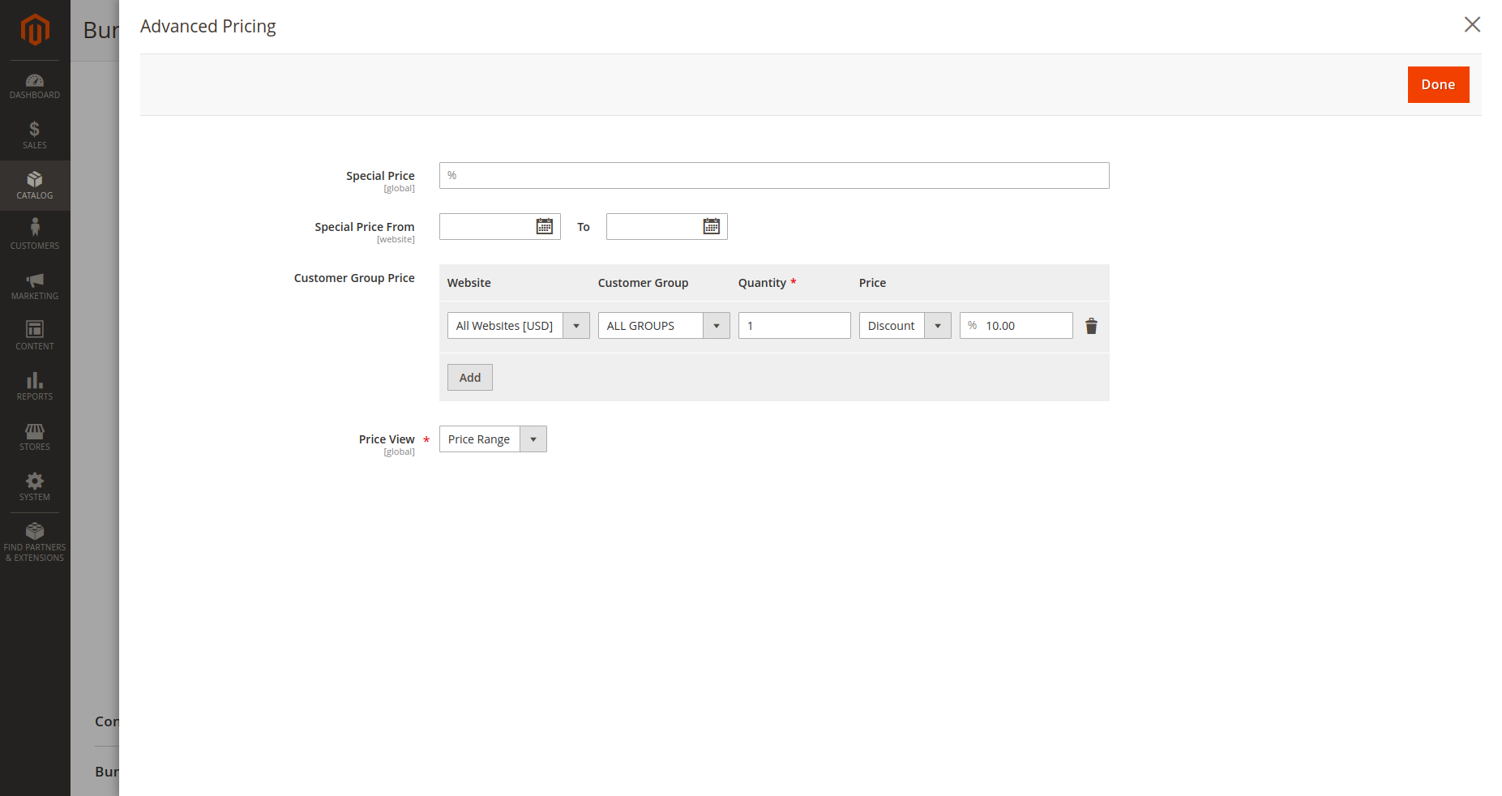Focus the Quantity input field
Screen dimensions: 1502x796
point(794,326)
